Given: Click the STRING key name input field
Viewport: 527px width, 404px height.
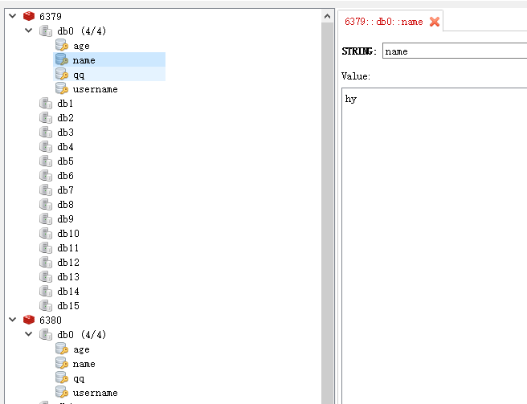Looking at the screenshot, I should [x=455, y=51].
